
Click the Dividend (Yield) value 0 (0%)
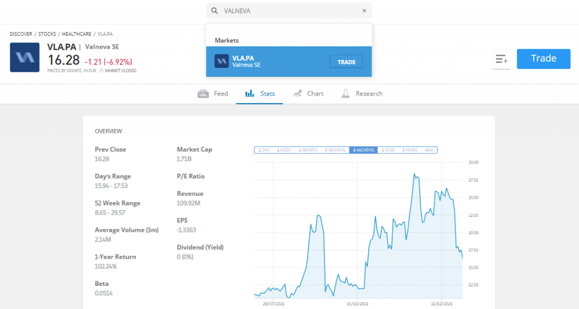185,257
